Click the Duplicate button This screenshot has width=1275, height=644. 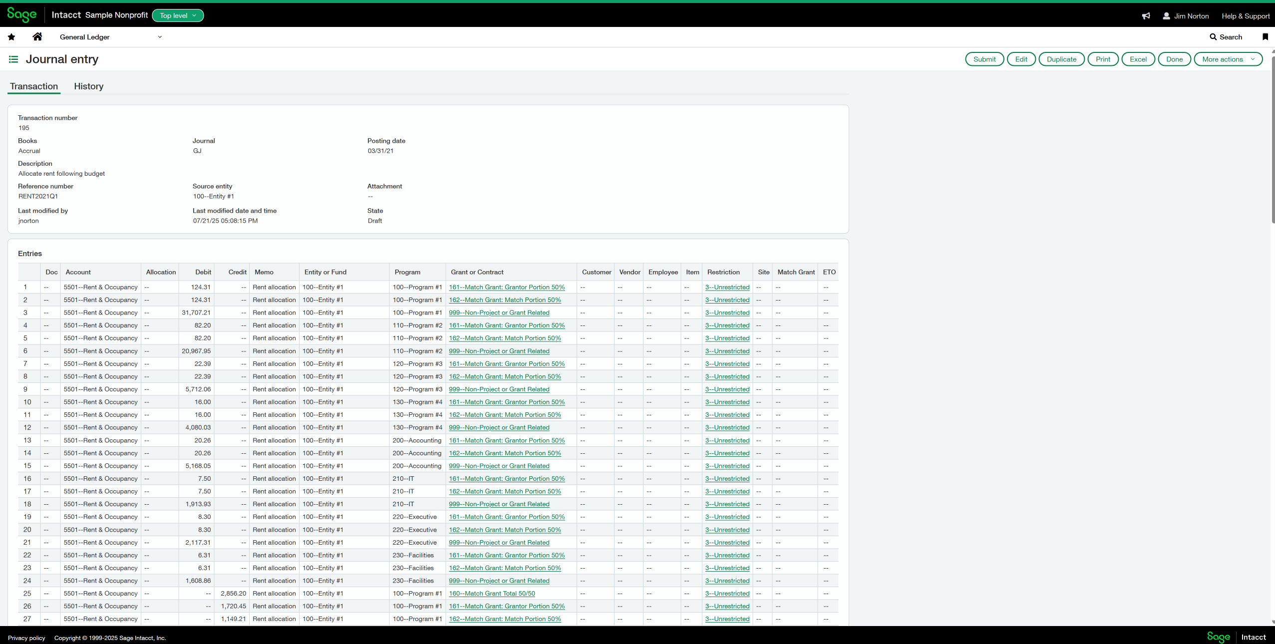[1061, 59]
